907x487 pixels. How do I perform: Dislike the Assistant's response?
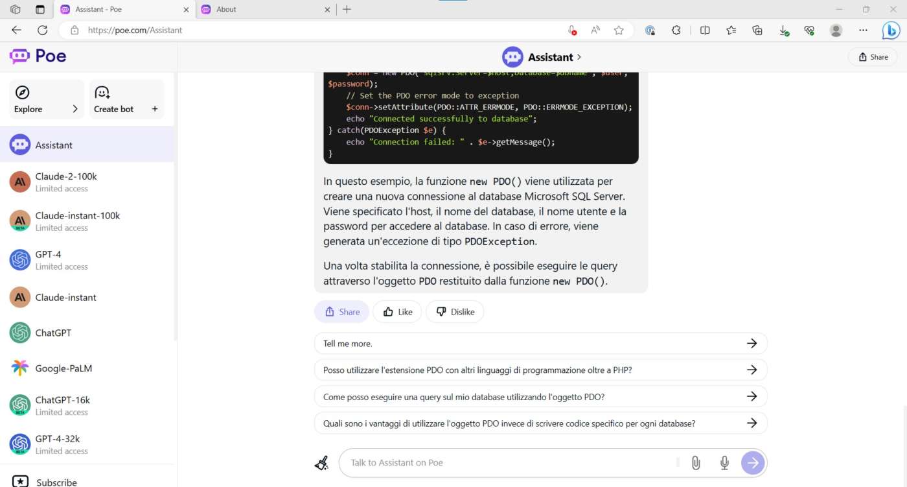click(455, 312)
